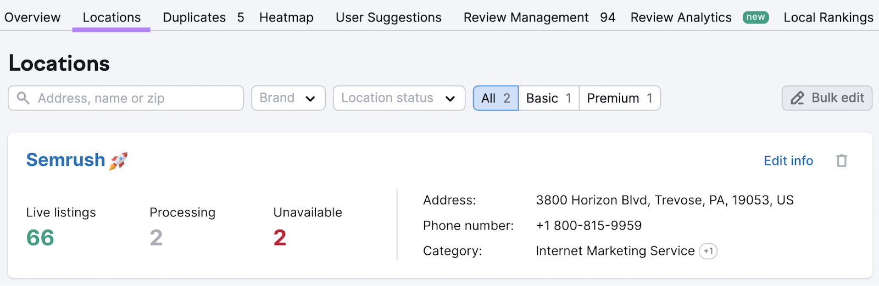
Task: Open the Review Management tab
Action: point(539,18)
